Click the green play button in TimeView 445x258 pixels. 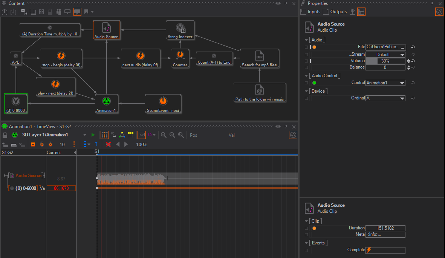tap(93, 135)
